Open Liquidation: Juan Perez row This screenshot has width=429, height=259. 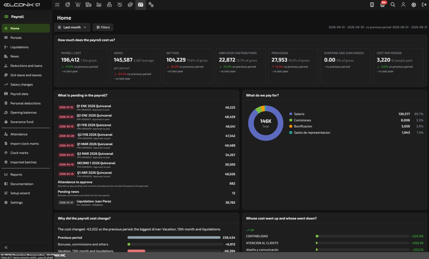point(146,203)
